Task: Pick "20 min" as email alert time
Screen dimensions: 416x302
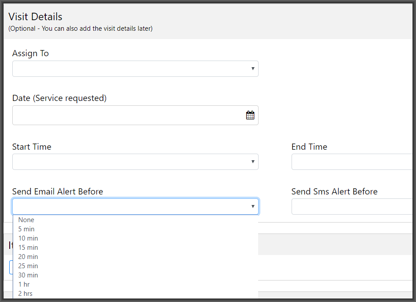Action: point(28,256)
